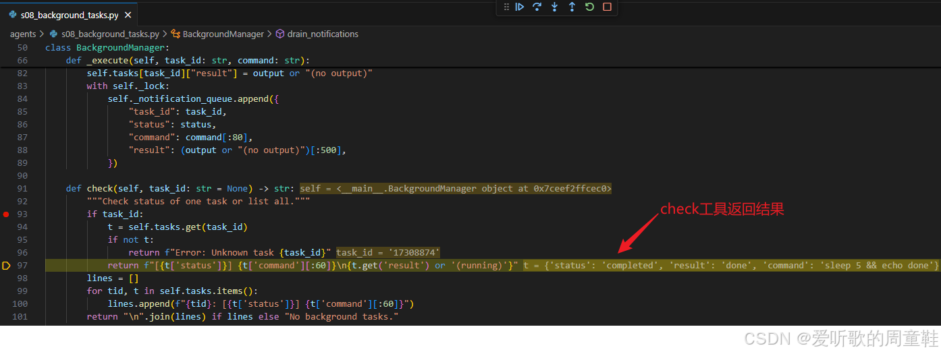This screenshot has width=941, height=354.
Task: Click the method cube icon in breadcrumbs
Action: point(279,34)
